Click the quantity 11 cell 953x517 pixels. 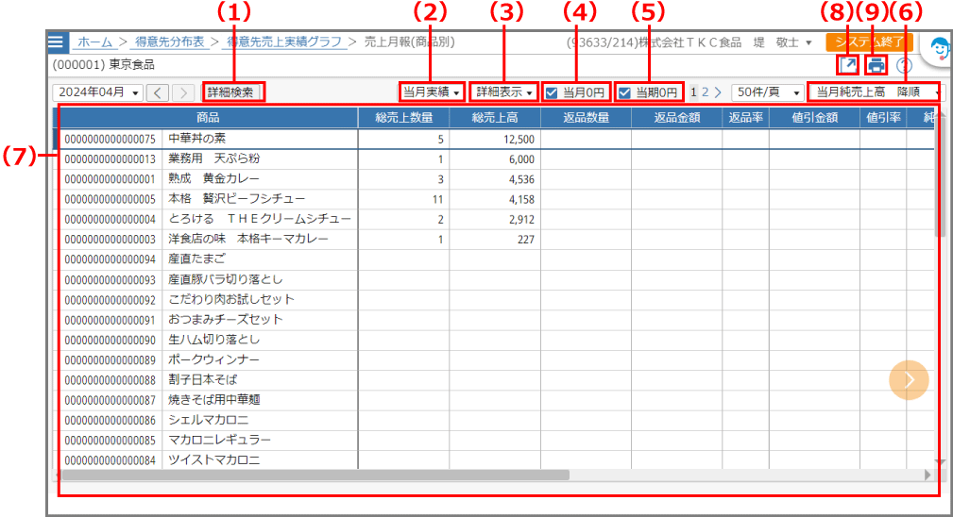tap(403, 199)
